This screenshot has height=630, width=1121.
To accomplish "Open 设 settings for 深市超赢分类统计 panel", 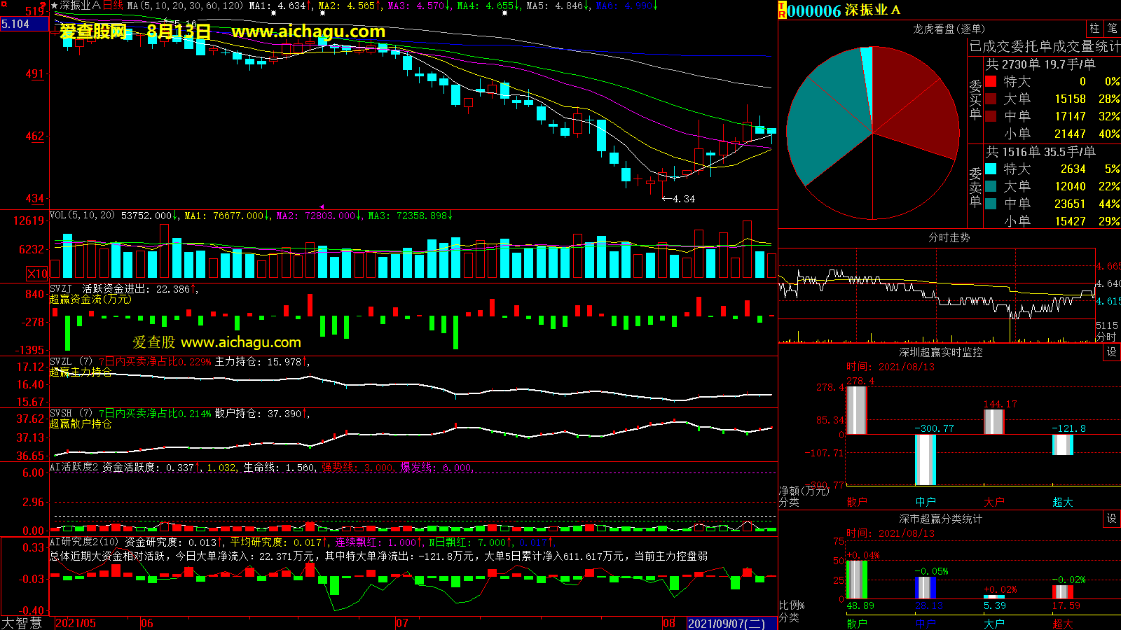I will click(x=1112, y=519).
